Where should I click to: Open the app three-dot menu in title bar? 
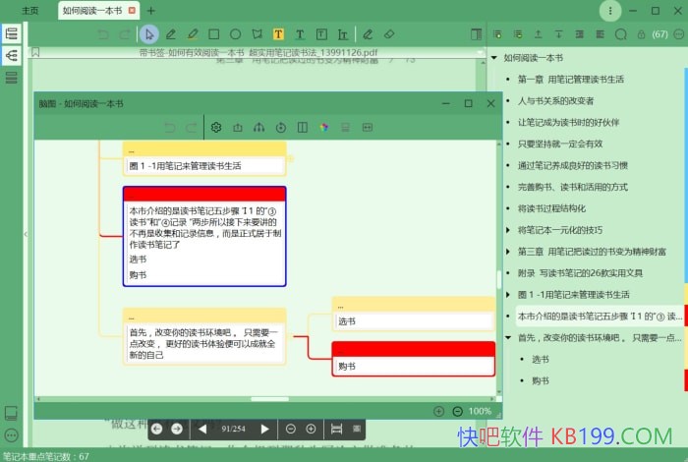[x=610, y=11]
